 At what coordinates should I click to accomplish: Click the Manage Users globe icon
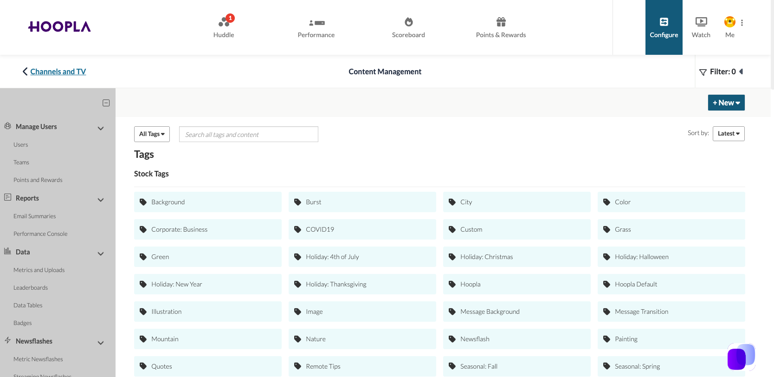[8, 126]
